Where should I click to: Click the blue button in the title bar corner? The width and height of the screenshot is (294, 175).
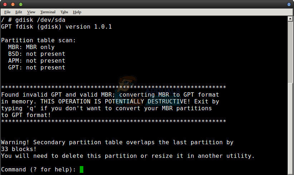289,4
